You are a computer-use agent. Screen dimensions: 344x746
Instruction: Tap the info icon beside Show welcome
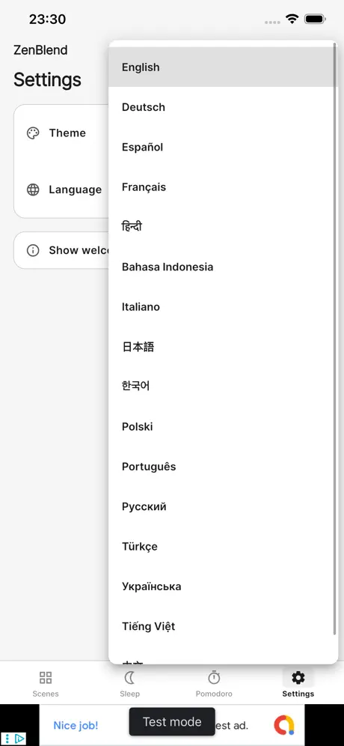(x=33, y=250)
